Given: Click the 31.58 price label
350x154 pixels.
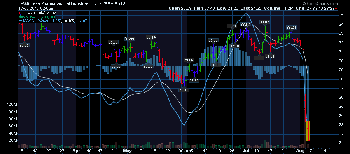Looking at the screenshot, I should [x=114, y=42].
